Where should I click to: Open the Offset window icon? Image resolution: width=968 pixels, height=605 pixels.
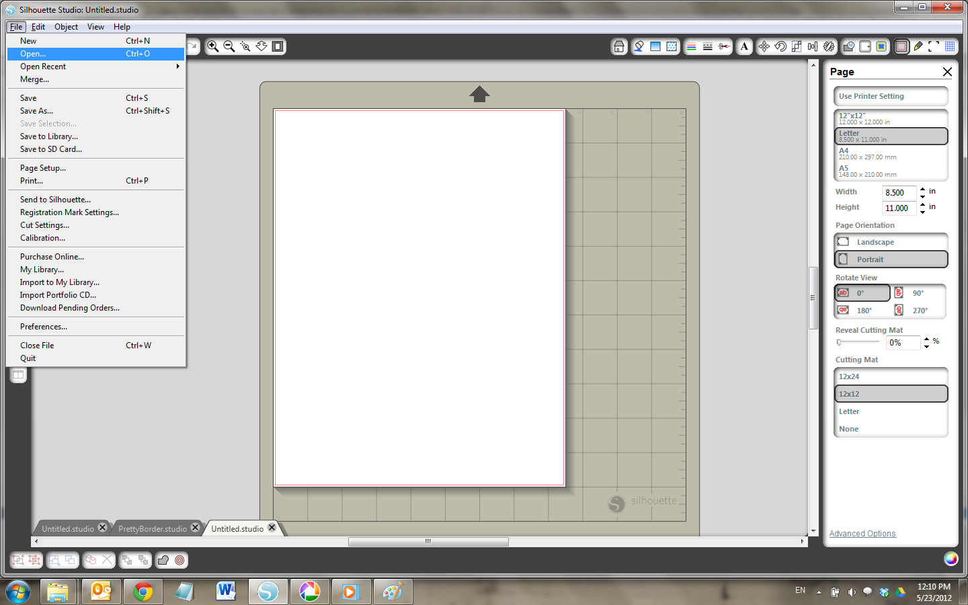click(865, 46)
